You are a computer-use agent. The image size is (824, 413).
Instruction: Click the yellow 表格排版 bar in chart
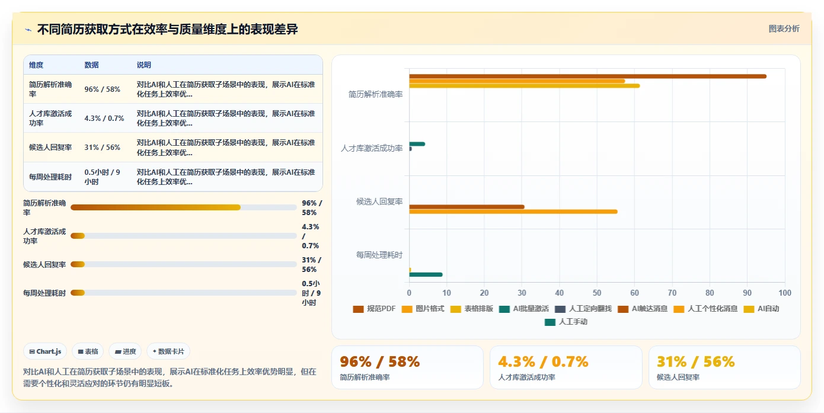pos(524,86)
